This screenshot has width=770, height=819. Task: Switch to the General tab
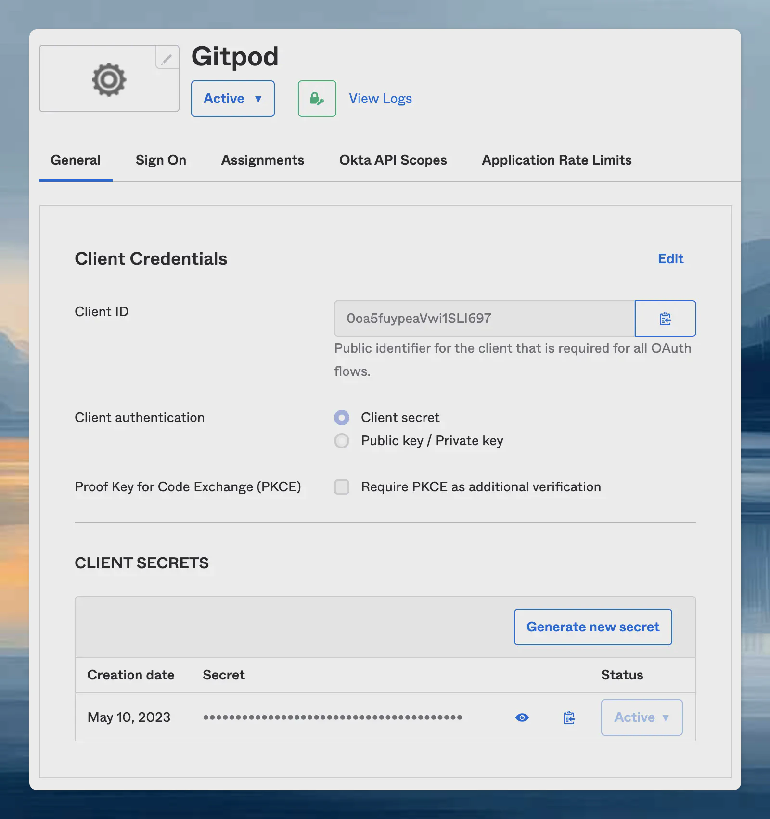point(76,160)
